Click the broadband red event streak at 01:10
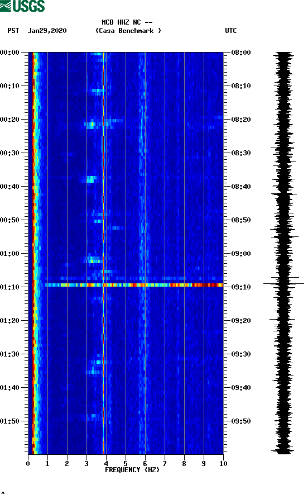This screenshot has width=308, height=499. [134, 285]
